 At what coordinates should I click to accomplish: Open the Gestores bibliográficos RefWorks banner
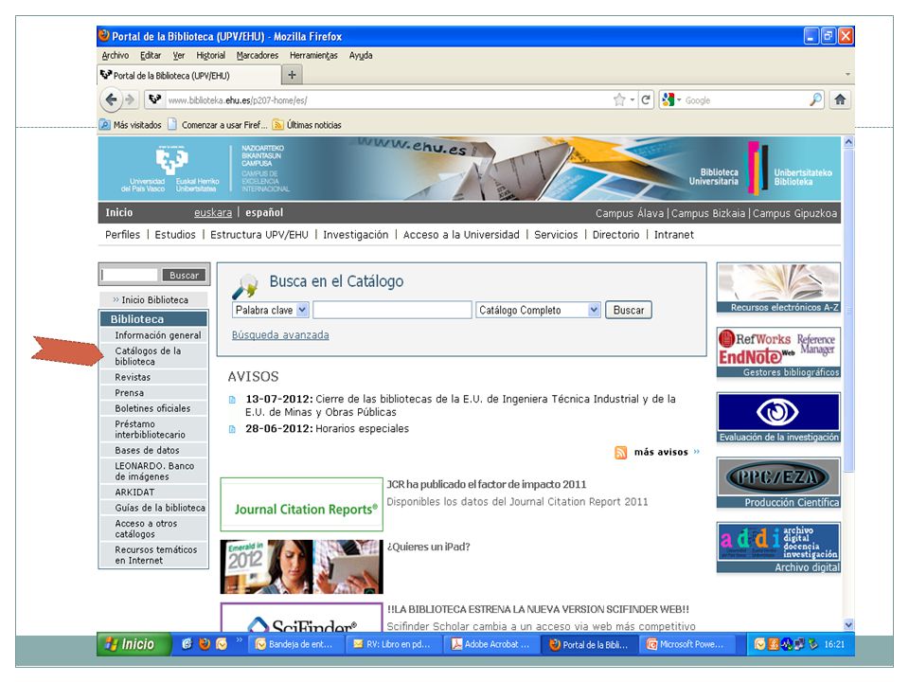click(778, 353)
